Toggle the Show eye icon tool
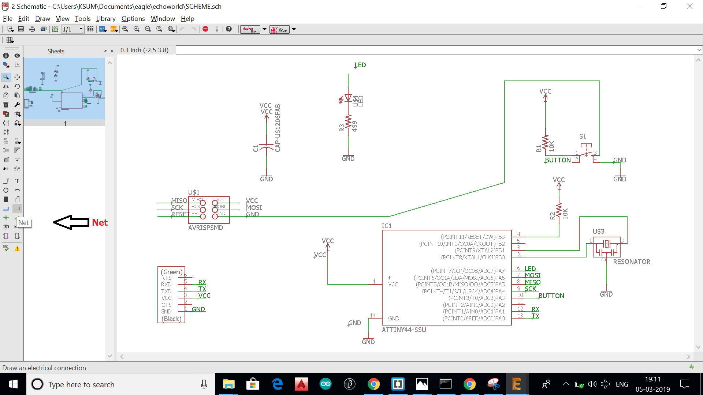The height and width of the screenshot is (395, 703). [x=17, y=56]
